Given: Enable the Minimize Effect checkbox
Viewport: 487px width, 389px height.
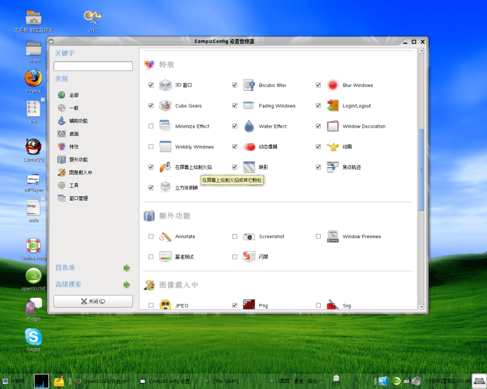Looking at the screenshot, I should 150,126.
